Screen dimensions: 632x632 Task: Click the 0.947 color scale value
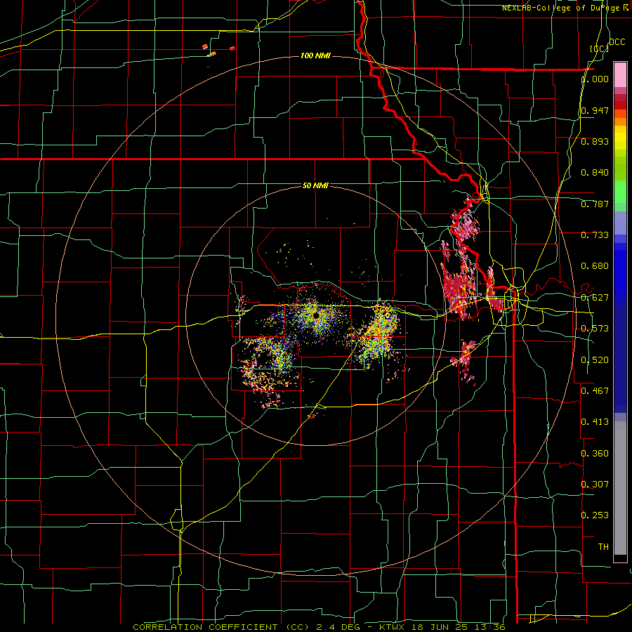595,110
